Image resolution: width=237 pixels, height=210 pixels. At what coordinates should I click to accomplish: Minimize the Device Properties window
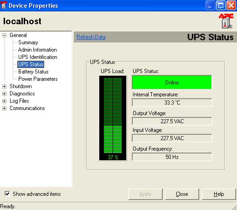tap(210, 5)
